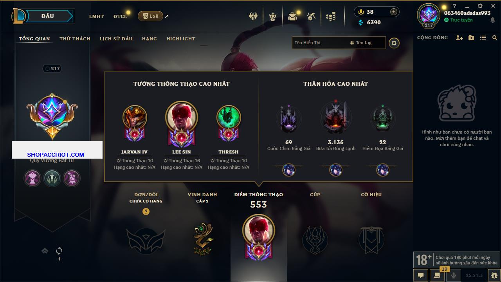Open the profile search settings gear

point(394,43)
